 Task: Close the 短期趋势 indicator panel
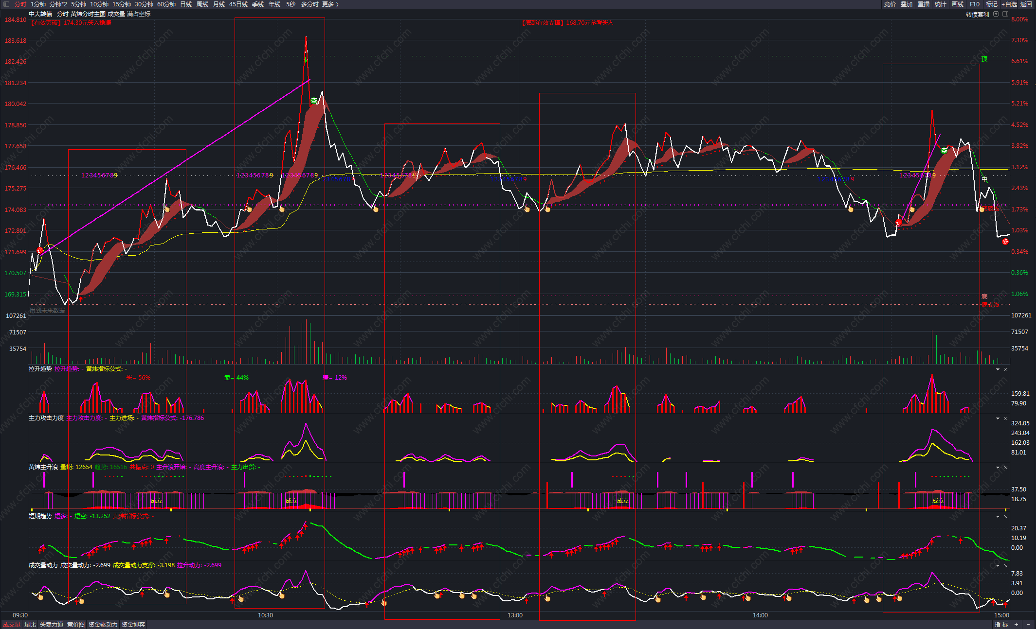tap(1006, 517)
